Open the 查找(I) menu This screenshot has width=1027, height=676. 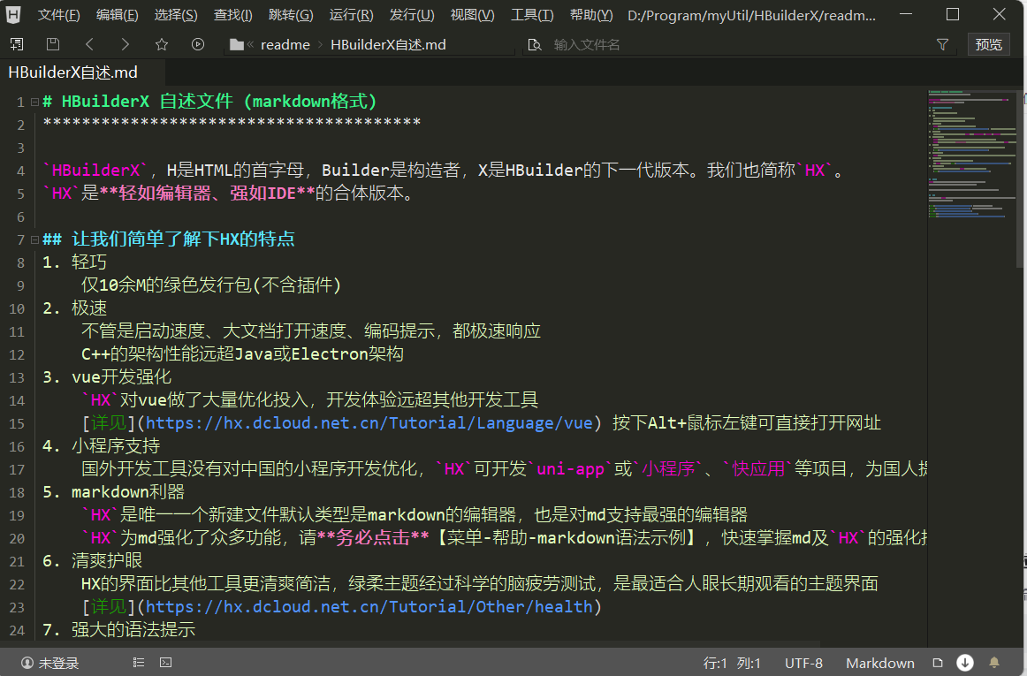[x=232, y=14]
